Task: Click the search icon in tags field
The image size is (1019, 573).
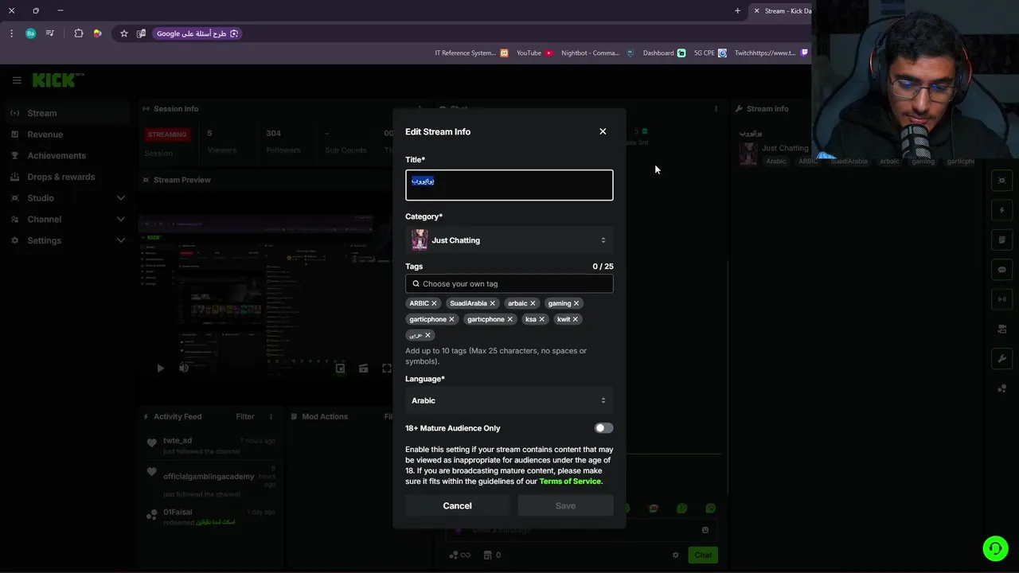Action: coord(416,283)
